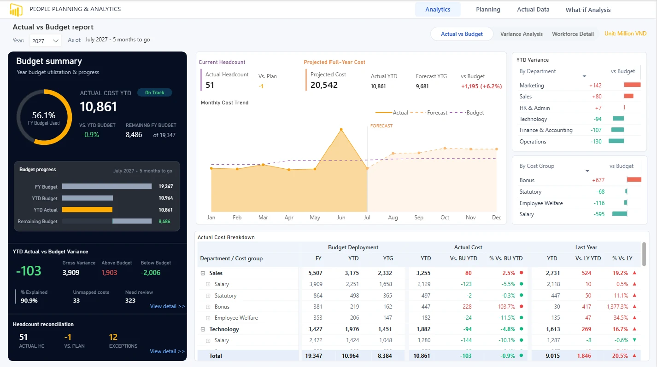Click the Budget legend entry in chart
657x367 pixels.
467,113
